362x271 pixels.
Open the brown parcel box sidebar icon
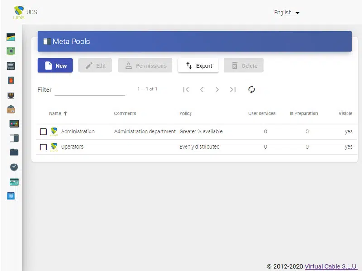pyautogui.click(x=11, y=109)
